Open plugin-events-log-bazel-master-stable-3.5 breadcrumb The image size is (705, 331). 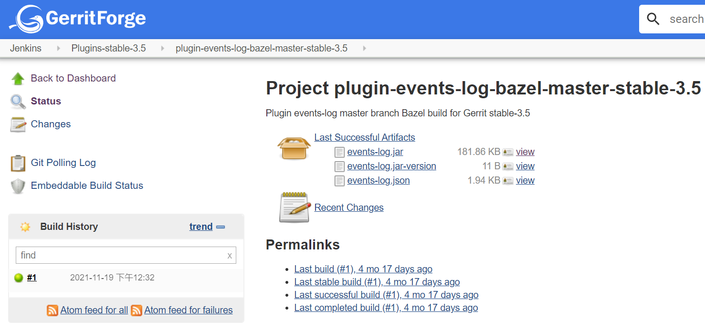click(x=262, y=48)
